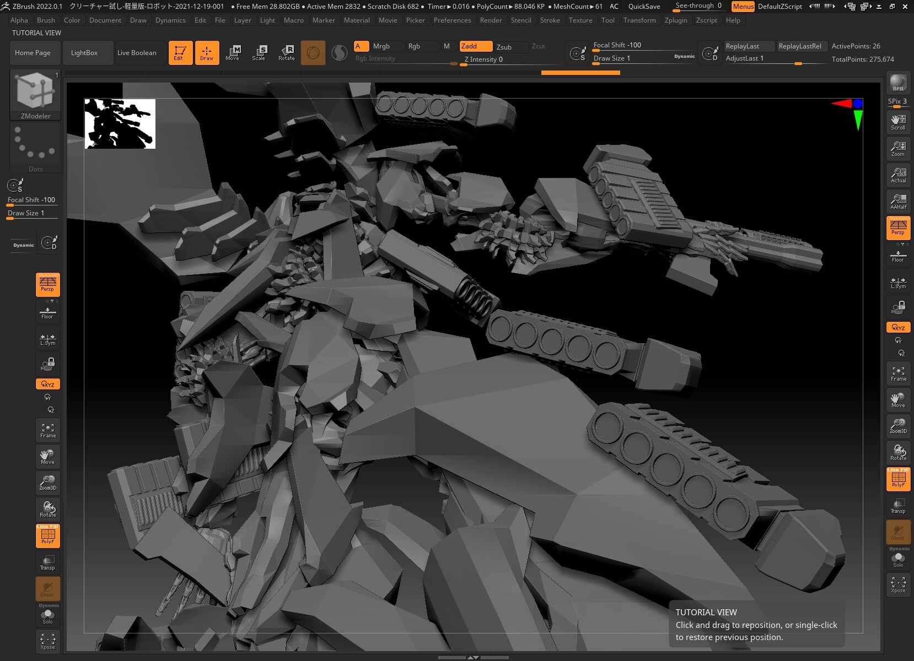Select the Dots stroke type icon
The height and width of the screenshot is (661, 914).
35,148
